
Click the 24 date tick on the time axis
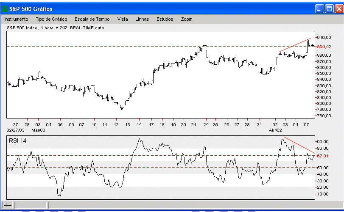pyautogui.click(x=206, y=125)
